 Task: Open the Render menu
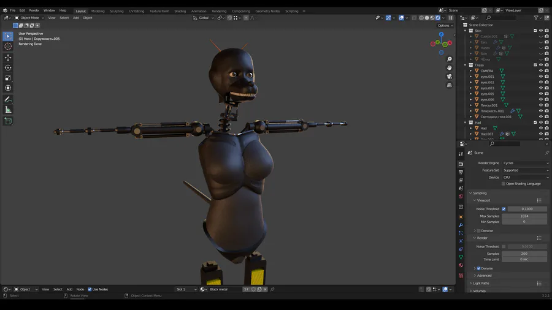[x=34, y=10]
